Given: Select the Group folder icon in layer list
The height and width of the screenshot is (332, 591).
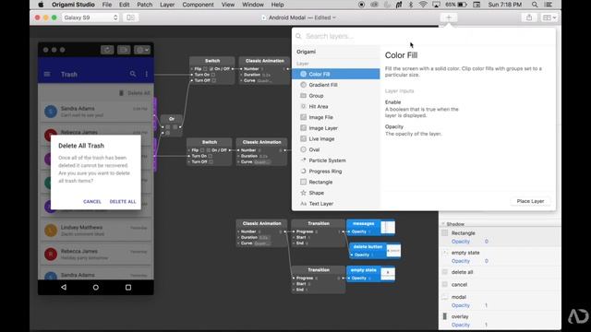Looking at the screenshot, I should [303, 96].
